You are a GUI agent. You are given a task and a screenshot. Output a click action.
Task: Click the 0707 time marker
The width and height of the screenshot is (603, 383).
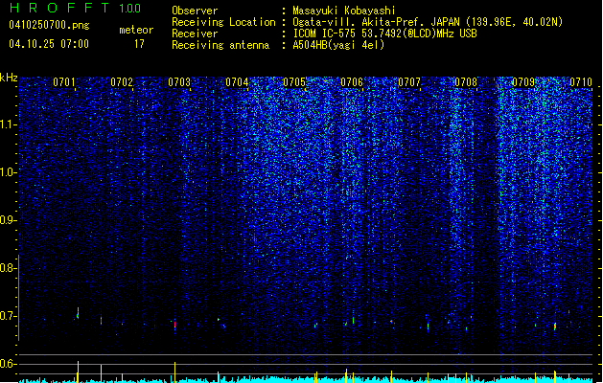409,81
